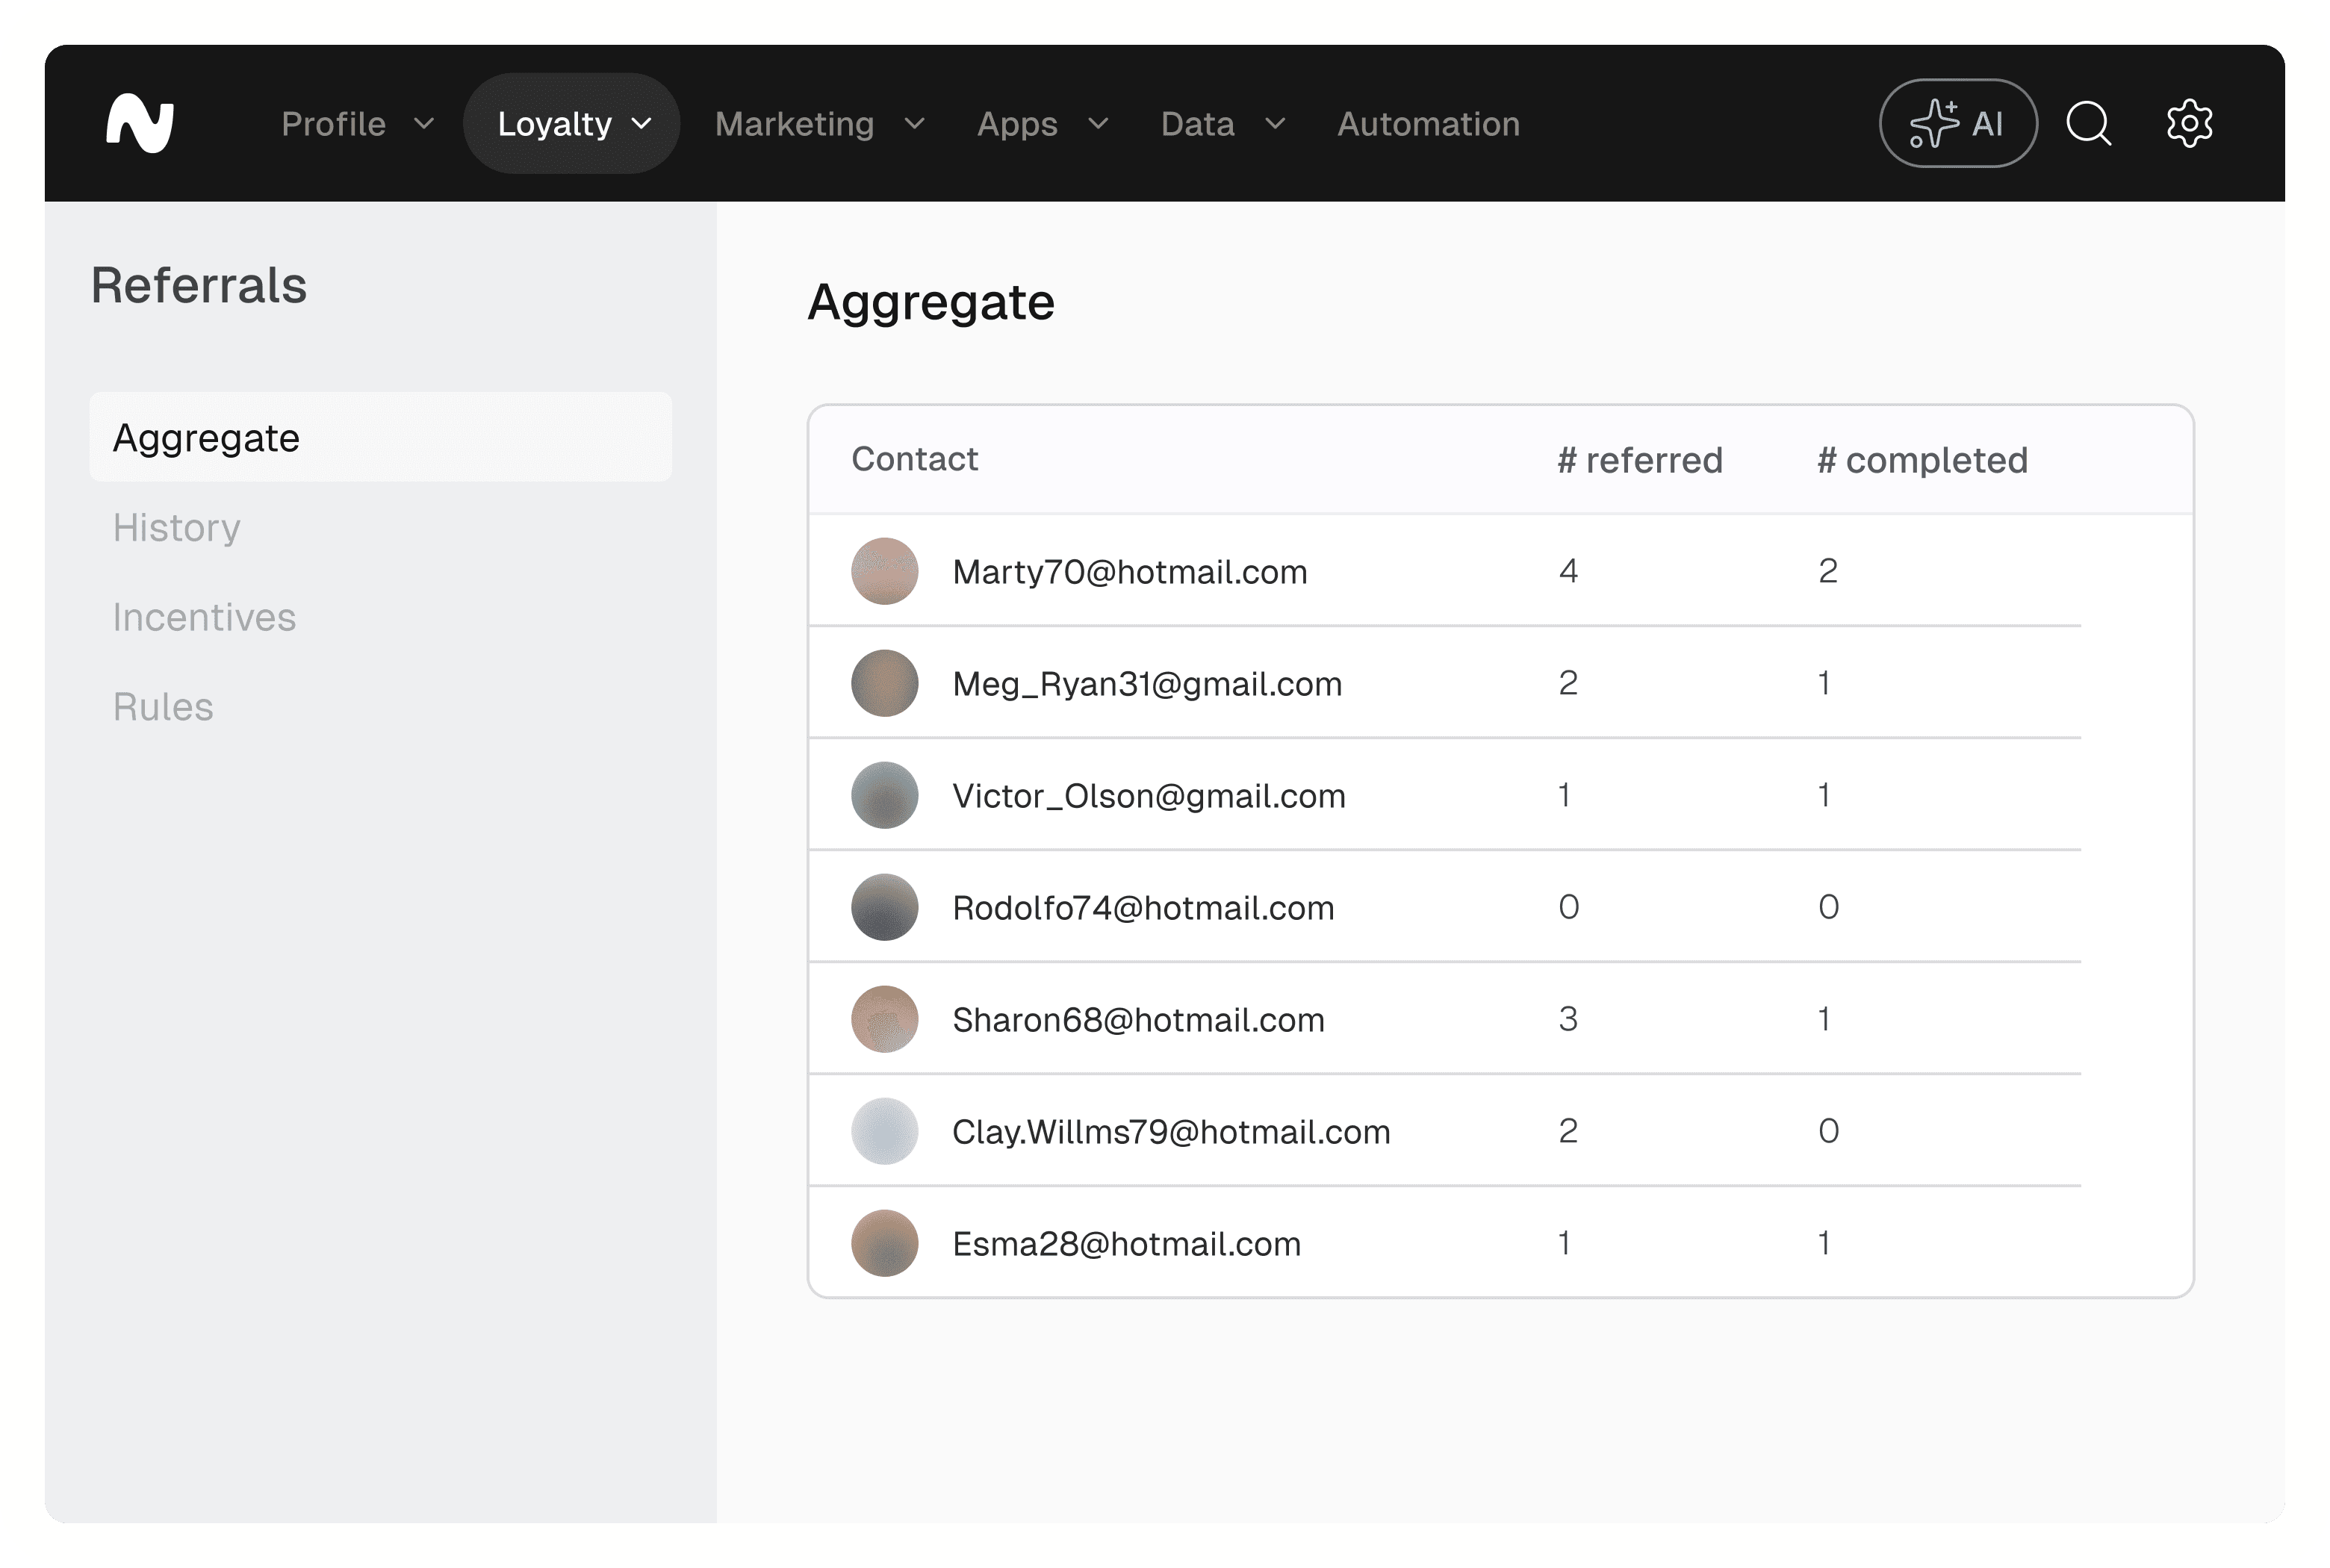
Task: Click Meg_Ryan31@gmail.com avatar image
Action: 884,683
